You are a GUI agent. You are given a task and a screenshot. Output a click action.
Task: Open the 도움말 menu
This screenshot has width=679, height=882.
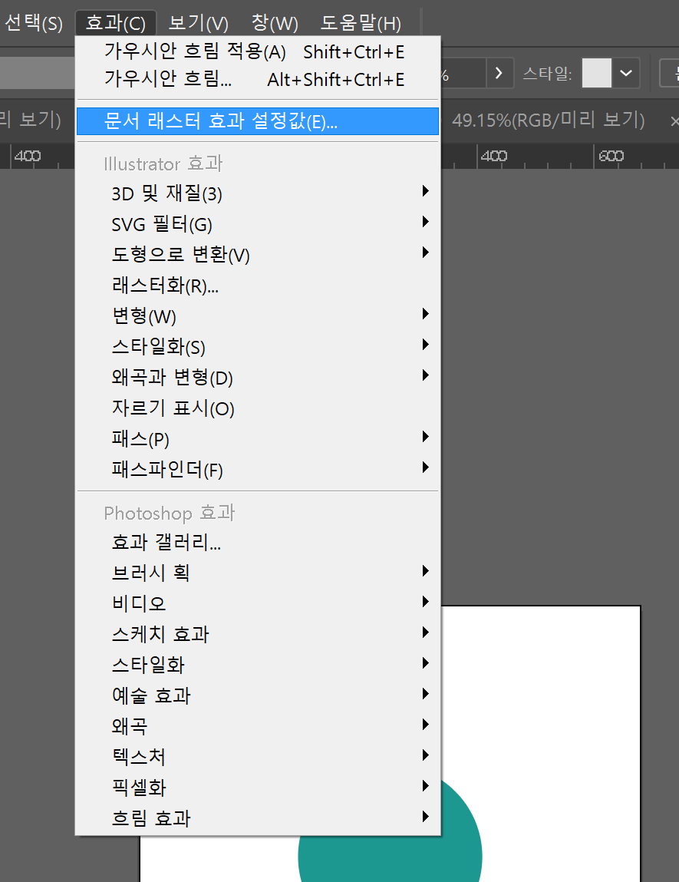[x=359, y=22]
